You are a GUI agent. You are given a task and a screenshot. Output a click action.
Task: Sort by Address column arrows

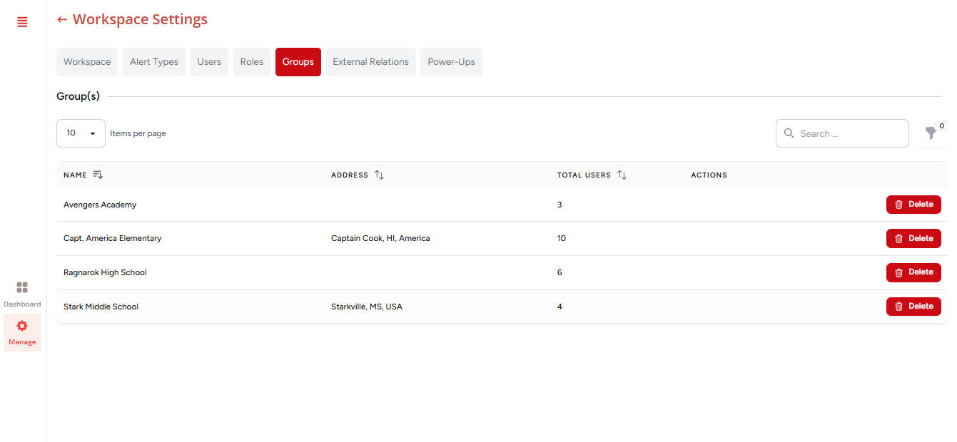379,175
